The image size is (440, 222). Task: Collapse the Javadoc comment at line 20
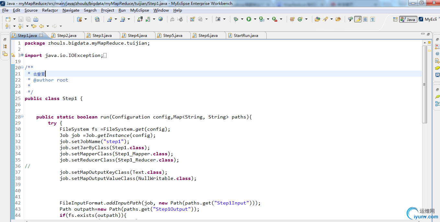coord(22,68)
